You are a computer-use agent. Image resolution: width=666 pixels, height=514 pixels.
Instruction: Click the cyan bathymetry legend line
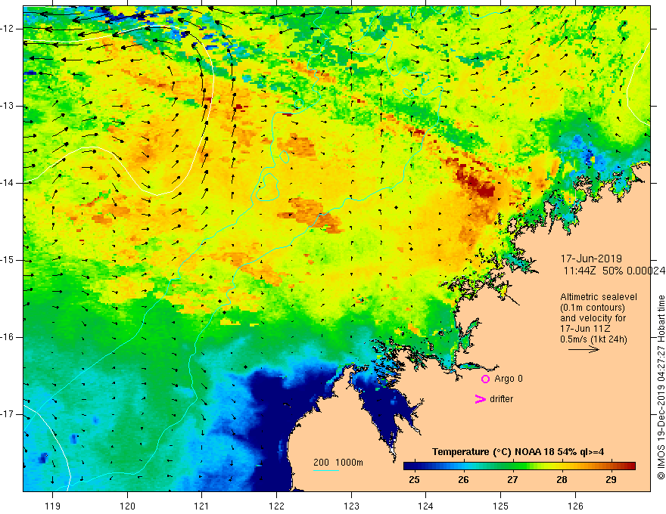pyautogui.click(x=326, y=470)
